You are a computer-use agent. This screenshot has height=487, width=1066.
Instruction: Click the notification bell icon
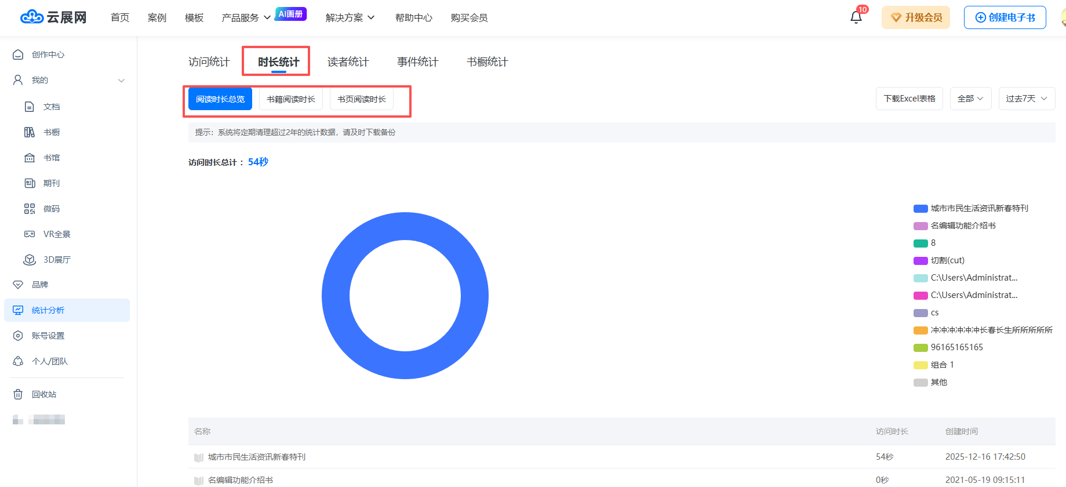tap(856, 17)
